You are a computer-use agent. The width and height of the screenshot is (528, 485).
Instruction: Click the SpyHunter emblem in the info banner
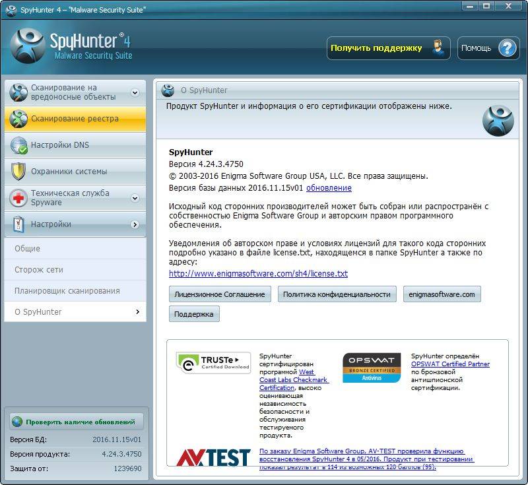pyautogui.click(x=498, y=121)
